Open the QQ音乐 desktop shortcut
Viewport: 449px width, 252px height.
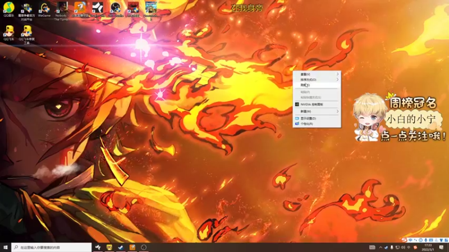9,9
